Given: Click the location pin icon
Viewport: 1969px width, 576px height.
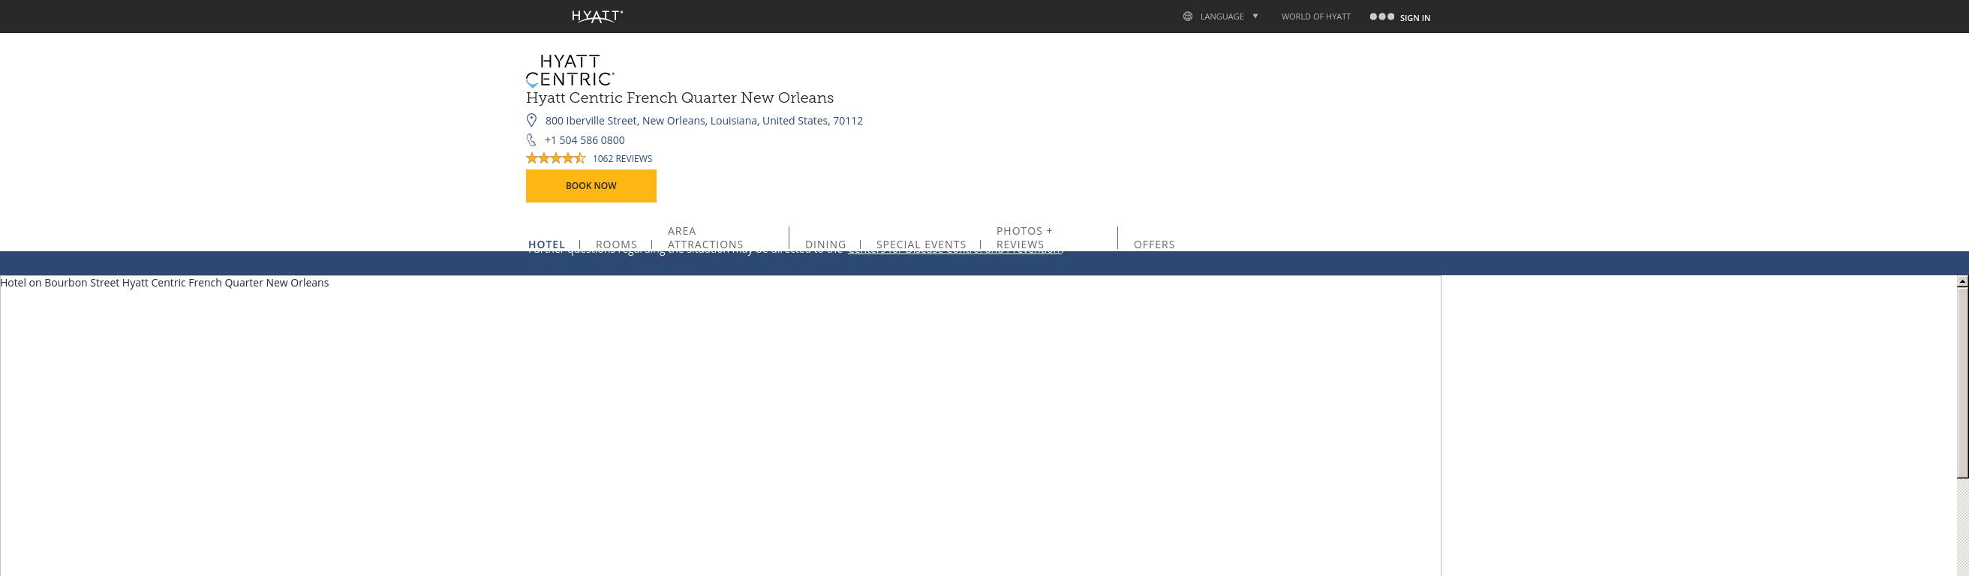Looking at the screenshot, I should (531, 121).
